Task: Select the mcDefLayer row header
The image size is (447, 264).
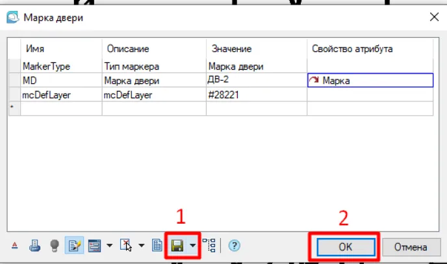Action: pyautogui.click(x=14, y=94)
